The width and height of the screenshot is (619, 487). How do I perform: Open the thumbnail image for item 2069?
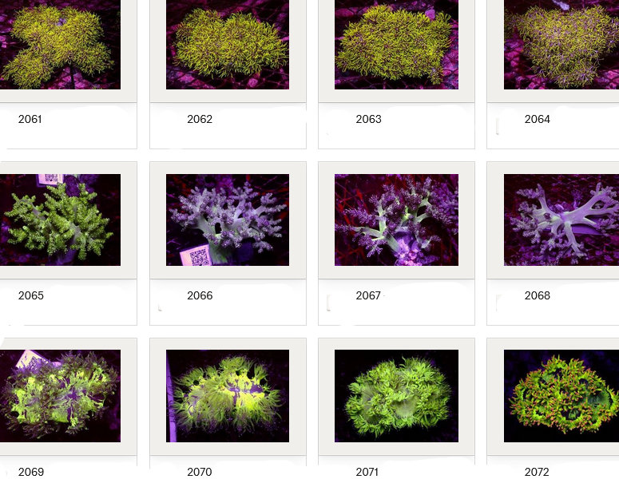(x=60, y=395)
